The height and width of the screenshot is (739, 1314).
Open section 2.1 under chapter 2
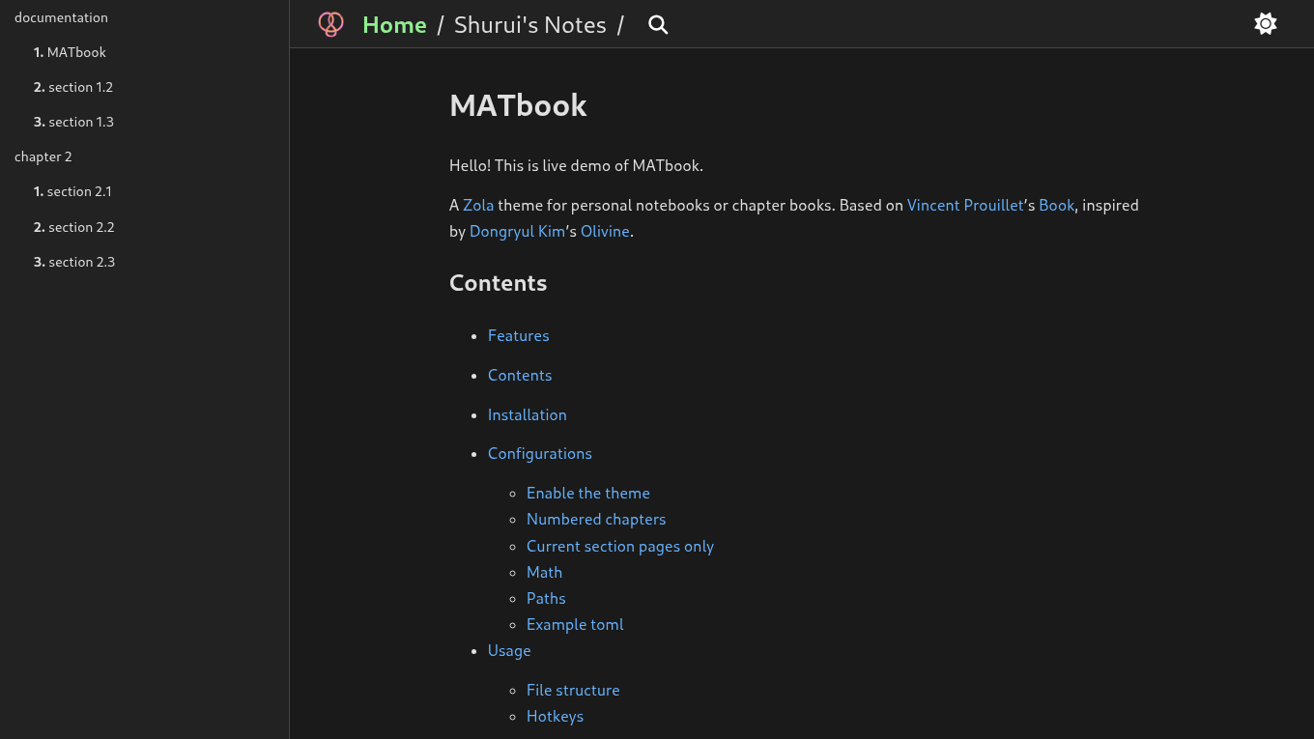79,191
